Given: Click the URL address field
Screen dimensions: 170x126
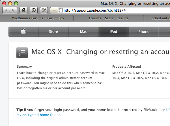Looking at the screenshot, I should tap(113, 10).
